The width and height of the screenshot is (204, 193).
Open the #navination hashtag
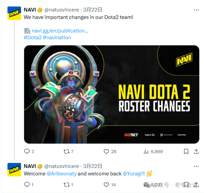tap(57, 38)
